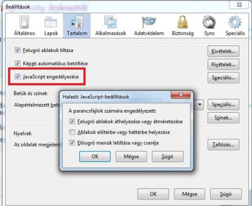
Task: Uncheck Előugró menük letiltása vagy cseréje
Action: (72, 143)
